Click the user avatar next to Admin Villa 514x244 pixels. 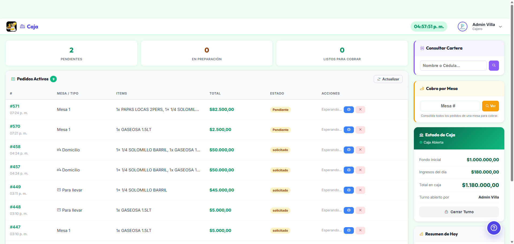(x=462, y=27)
